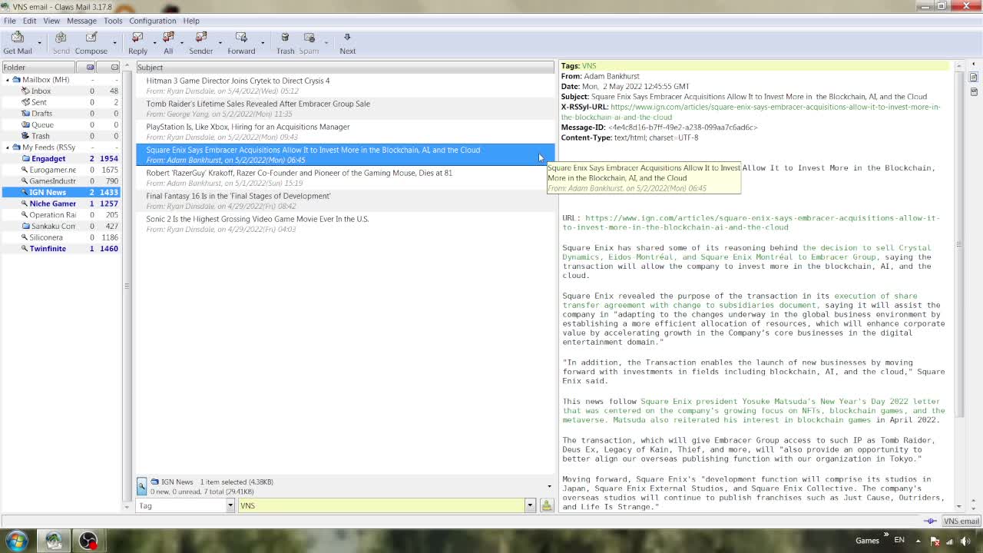
Task: Follow link about selling Crystal Dynamics
Action: (x=746, y=253)
